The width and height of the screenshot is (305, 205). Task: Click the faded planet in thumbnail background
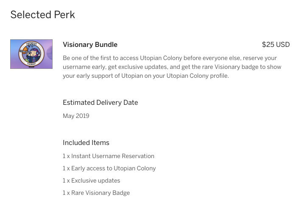tap(50, 53)
